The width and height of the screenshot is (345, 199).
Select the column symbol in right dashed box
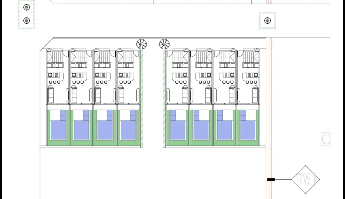click(x=267, y=20)
